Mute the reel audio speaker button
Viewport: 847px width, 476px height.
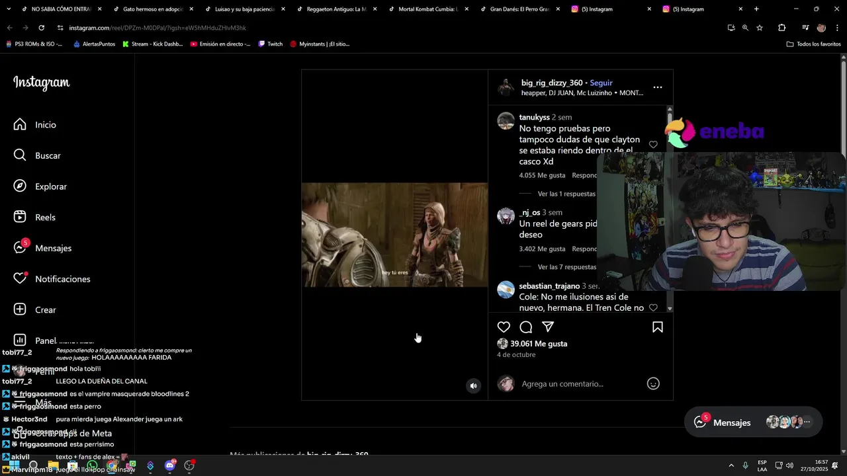[473, 386]
